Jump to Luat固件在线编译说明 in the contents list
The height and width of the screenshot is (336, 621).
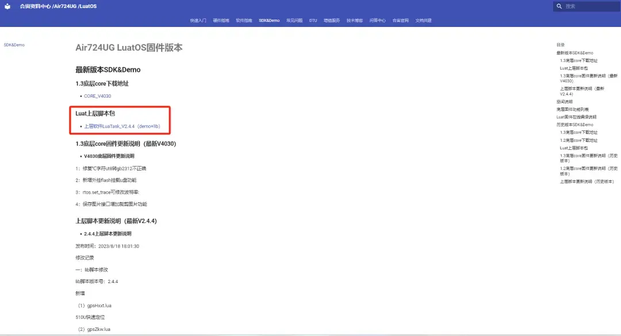[576, 117]
